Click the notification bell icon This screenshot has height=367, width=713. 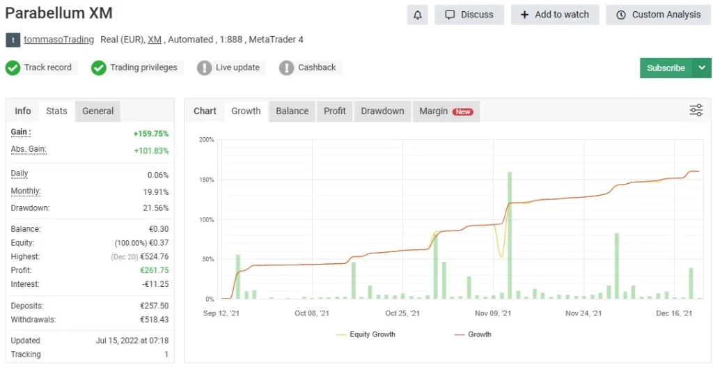418,15
